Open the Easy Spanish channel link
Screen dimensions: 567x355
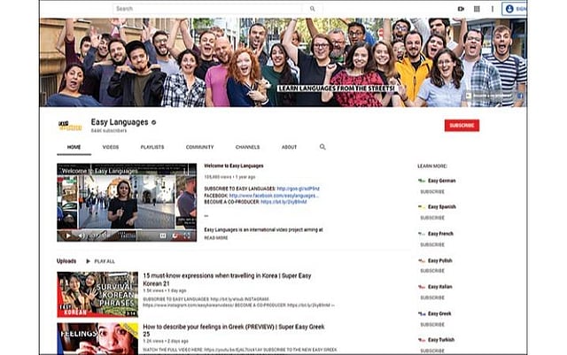point(441,206)
